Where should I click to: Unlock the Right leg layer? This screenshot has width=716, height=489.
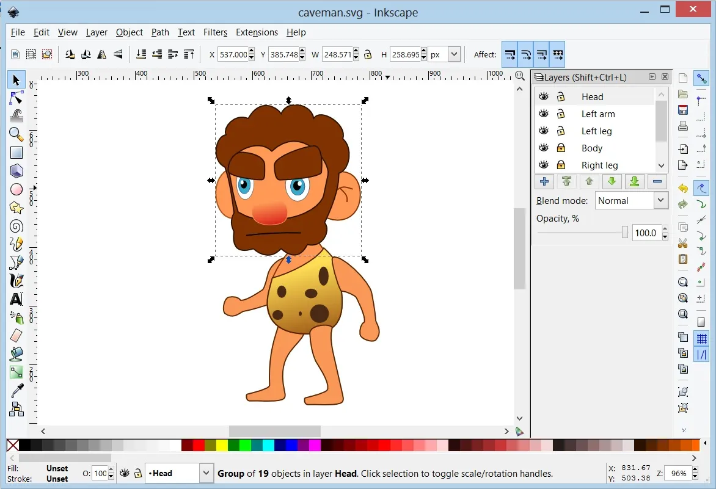(x=561, y=165)
